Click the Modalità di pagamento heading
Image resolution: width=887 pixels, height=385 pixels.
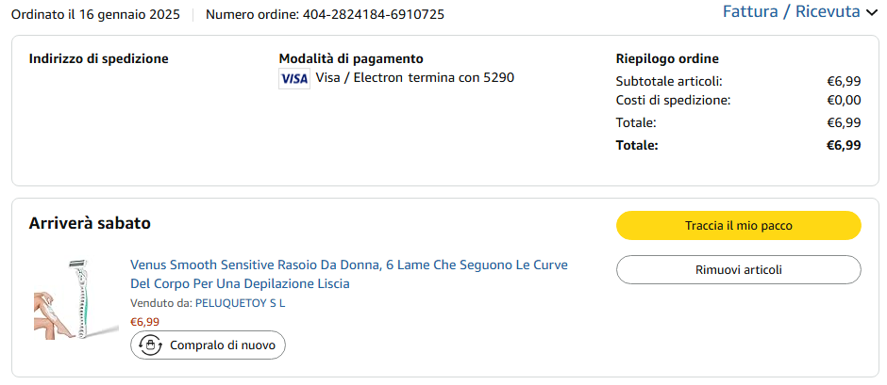[351, 58]
